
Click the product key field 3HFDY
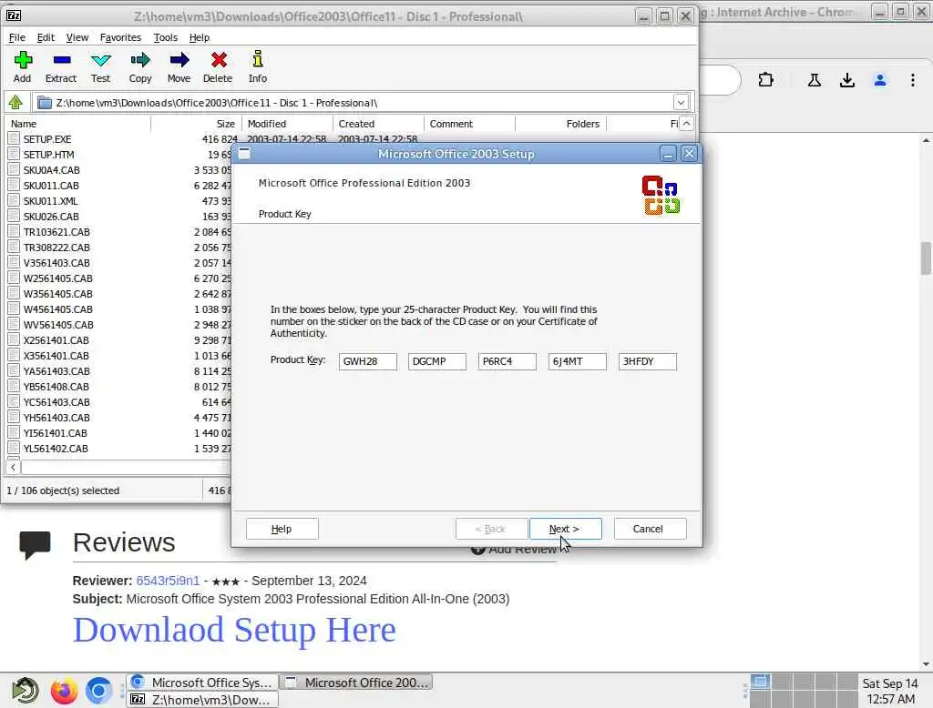click(x=648, y=361)
